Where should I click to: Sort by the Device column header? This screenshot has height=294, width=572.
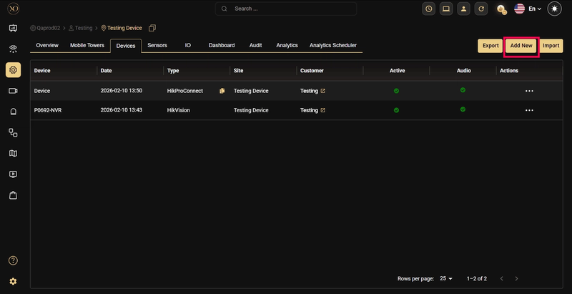point(42,71)
